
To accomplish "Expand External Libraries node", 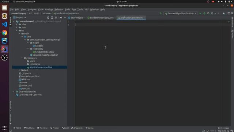I will (x=14, y=92).
